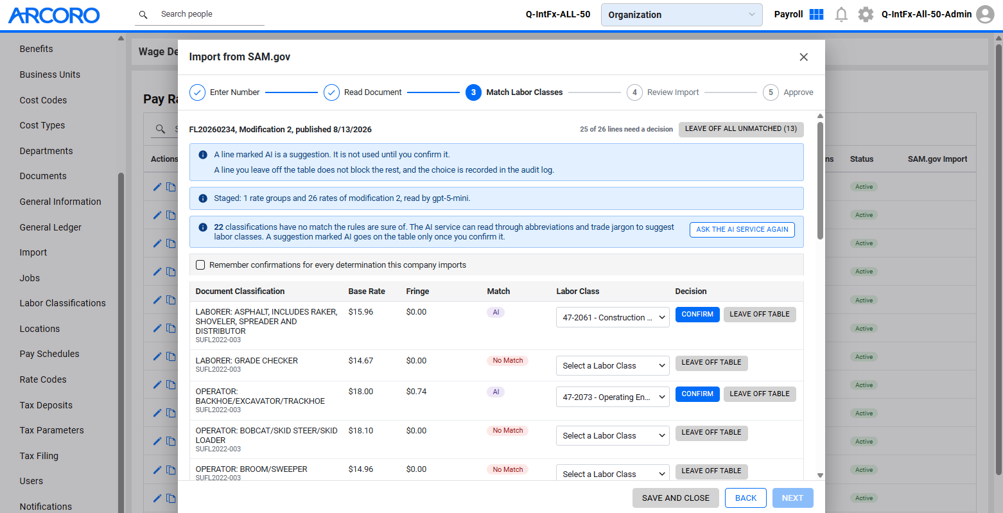Leave Asphalt laborer off the table

pos(760,315)
